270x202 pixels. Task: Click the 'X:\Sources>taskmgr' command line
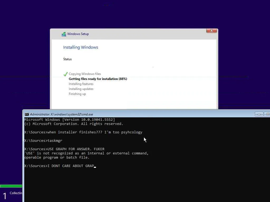[x=43, y=141]
